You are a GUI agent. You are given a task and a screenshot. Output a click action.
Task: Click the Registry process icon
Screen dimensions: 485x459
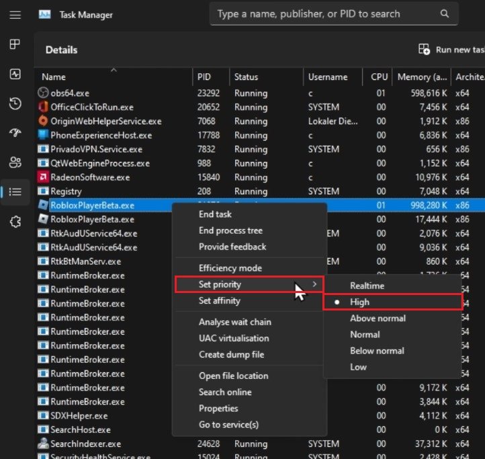[43, 191]
